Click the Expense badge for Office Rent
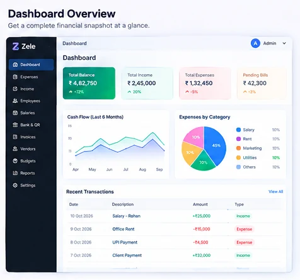The height and width of the screenshot is (280, 300). pyautogui.click(x=245, y=229)
